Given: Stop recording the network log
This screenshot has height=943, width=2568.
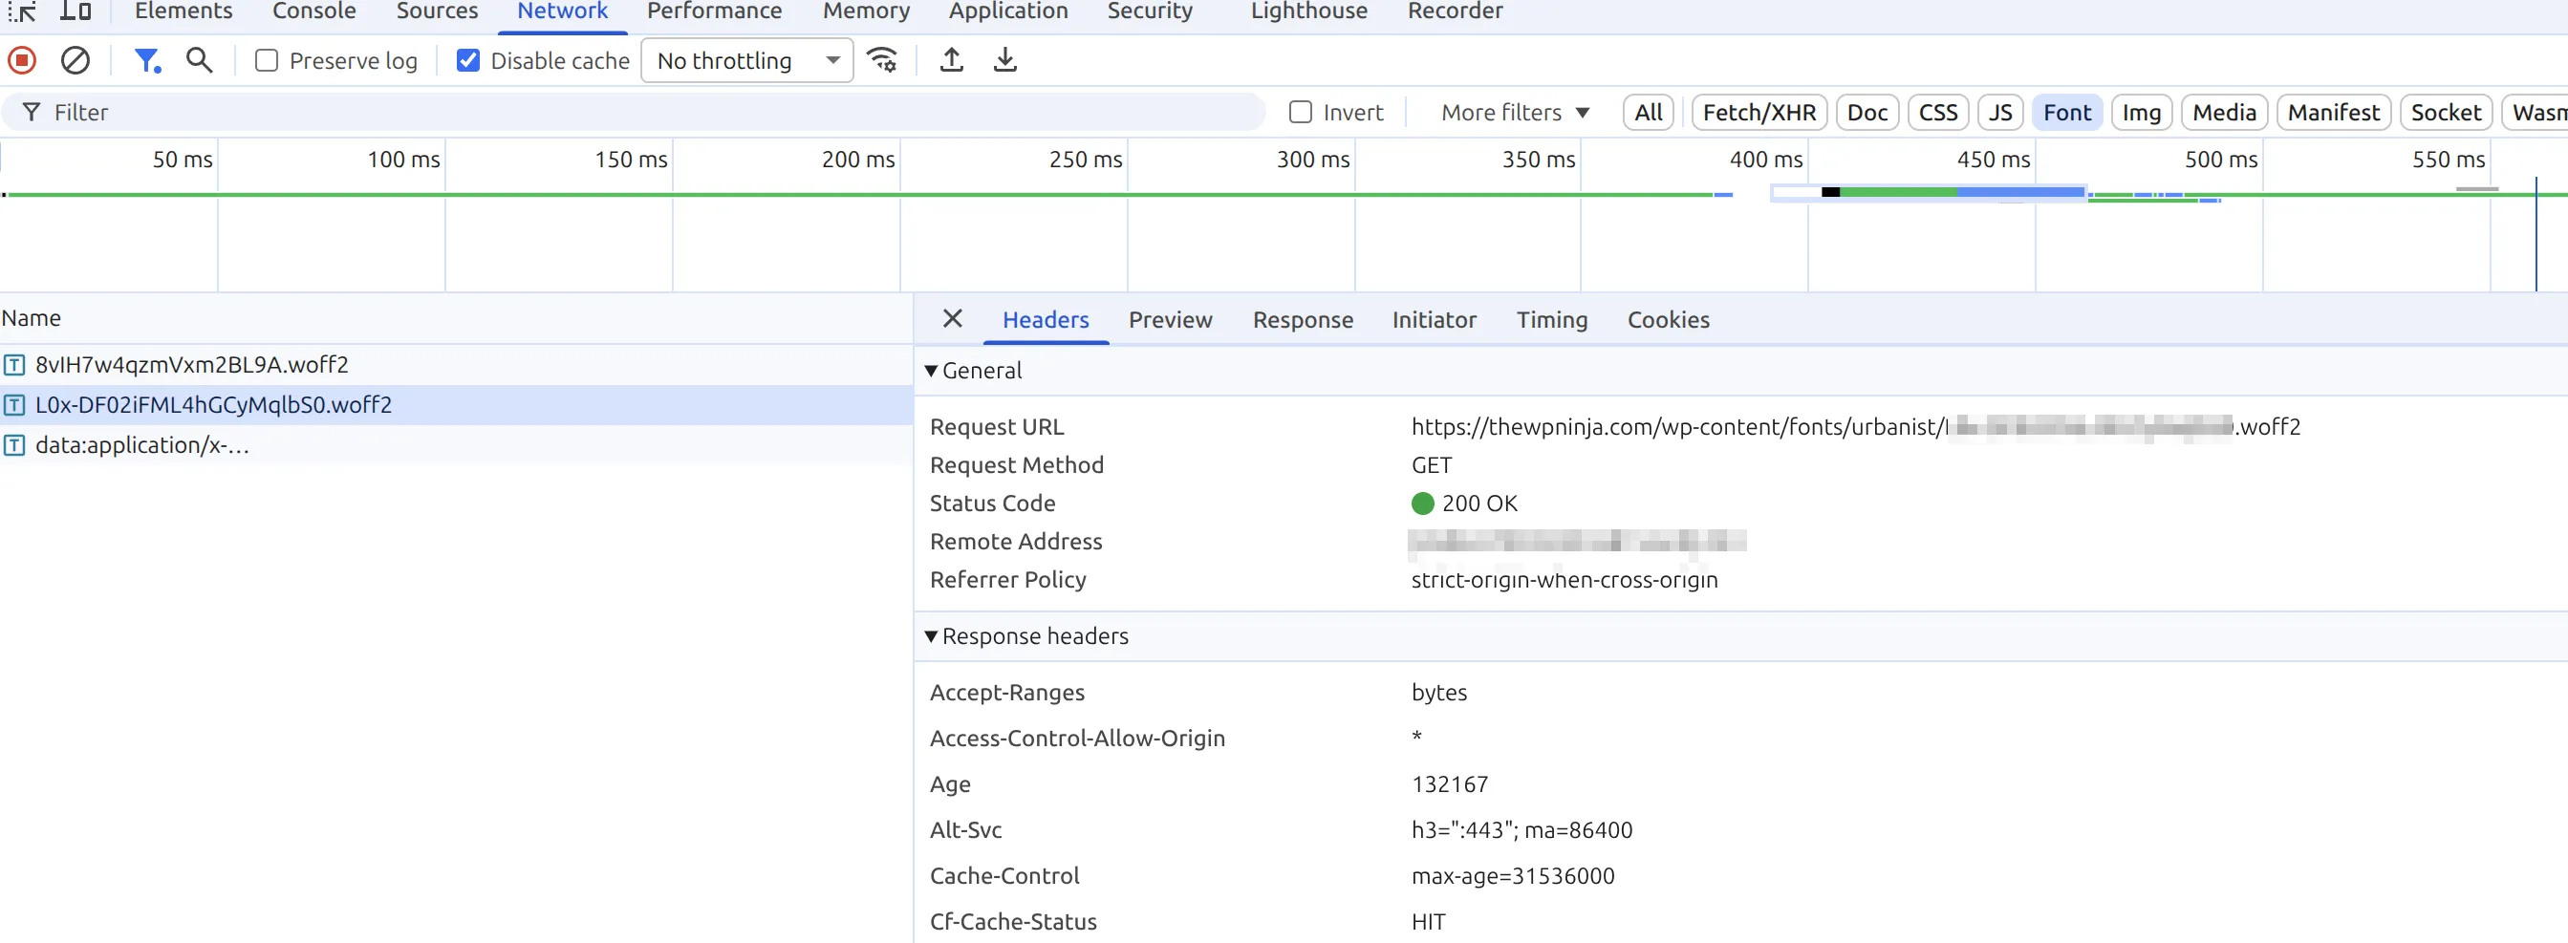Looking at the screenshot, I should [21, 60].
